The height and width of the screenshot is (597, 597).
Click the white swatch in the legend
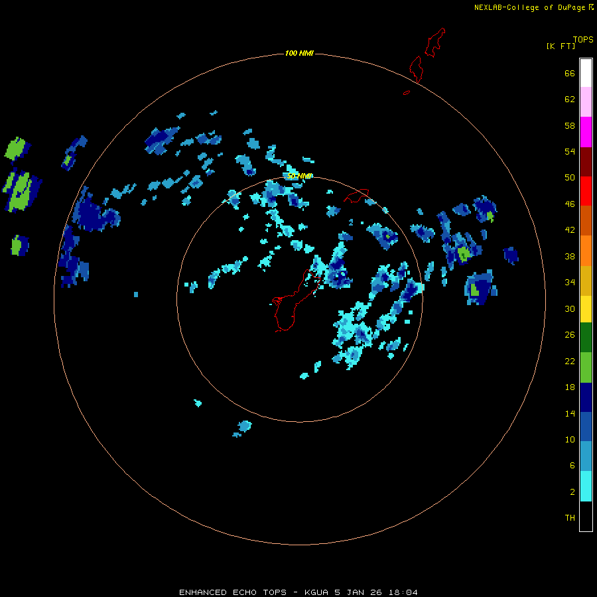click(x=586, y=73)
